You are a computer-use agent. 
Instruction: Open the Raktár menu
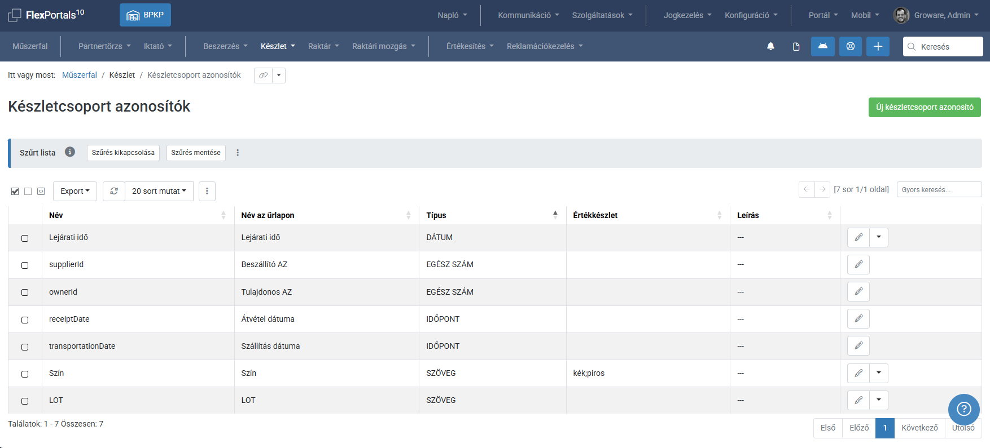coord(323,46)
